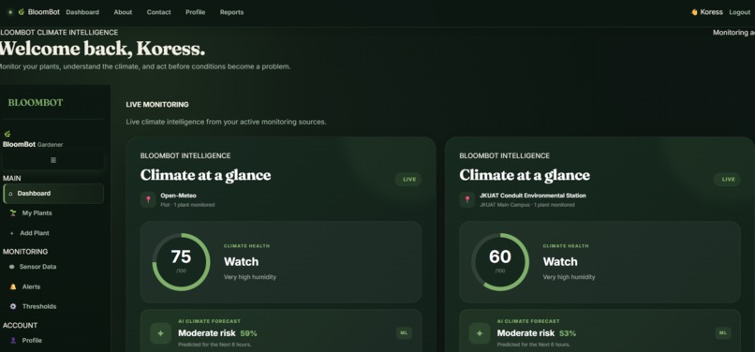
Task: Click Plot · 1 plant monitored subtitle
Action: point(187,205)
